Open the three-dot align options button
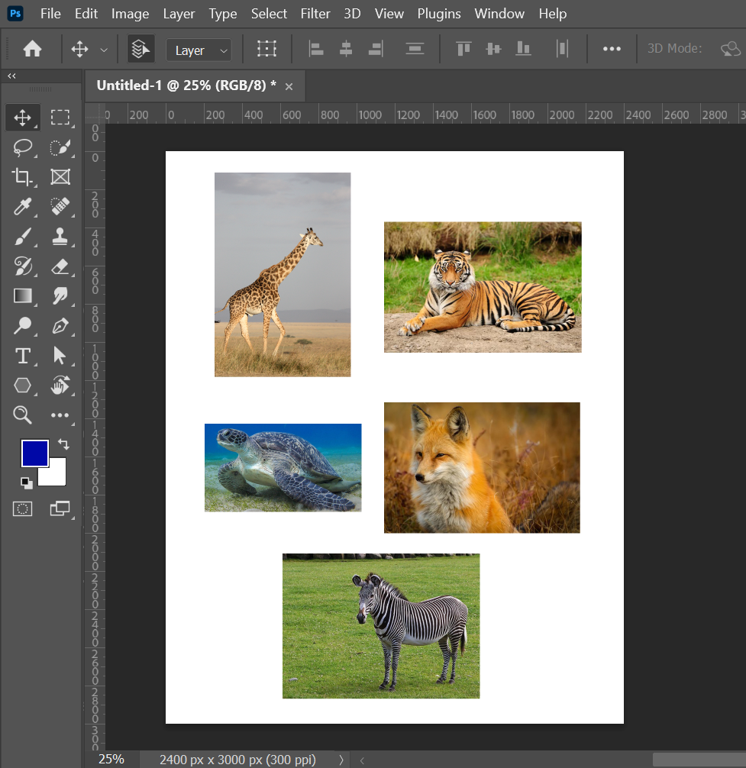 point(612,50)
